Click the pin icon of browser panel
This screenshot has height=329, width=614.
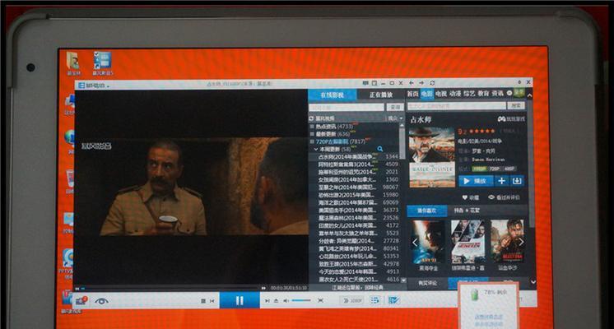[x=519, y=82]
